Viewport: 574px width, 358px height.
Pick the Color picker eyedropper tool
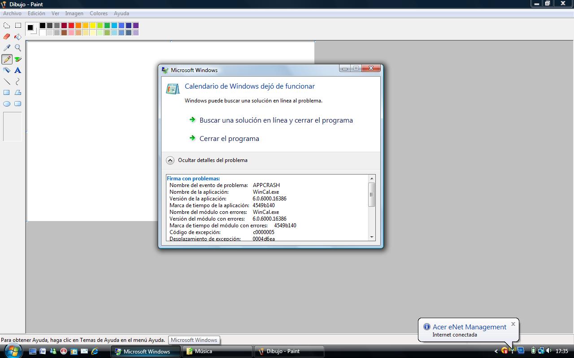[7, 48]
